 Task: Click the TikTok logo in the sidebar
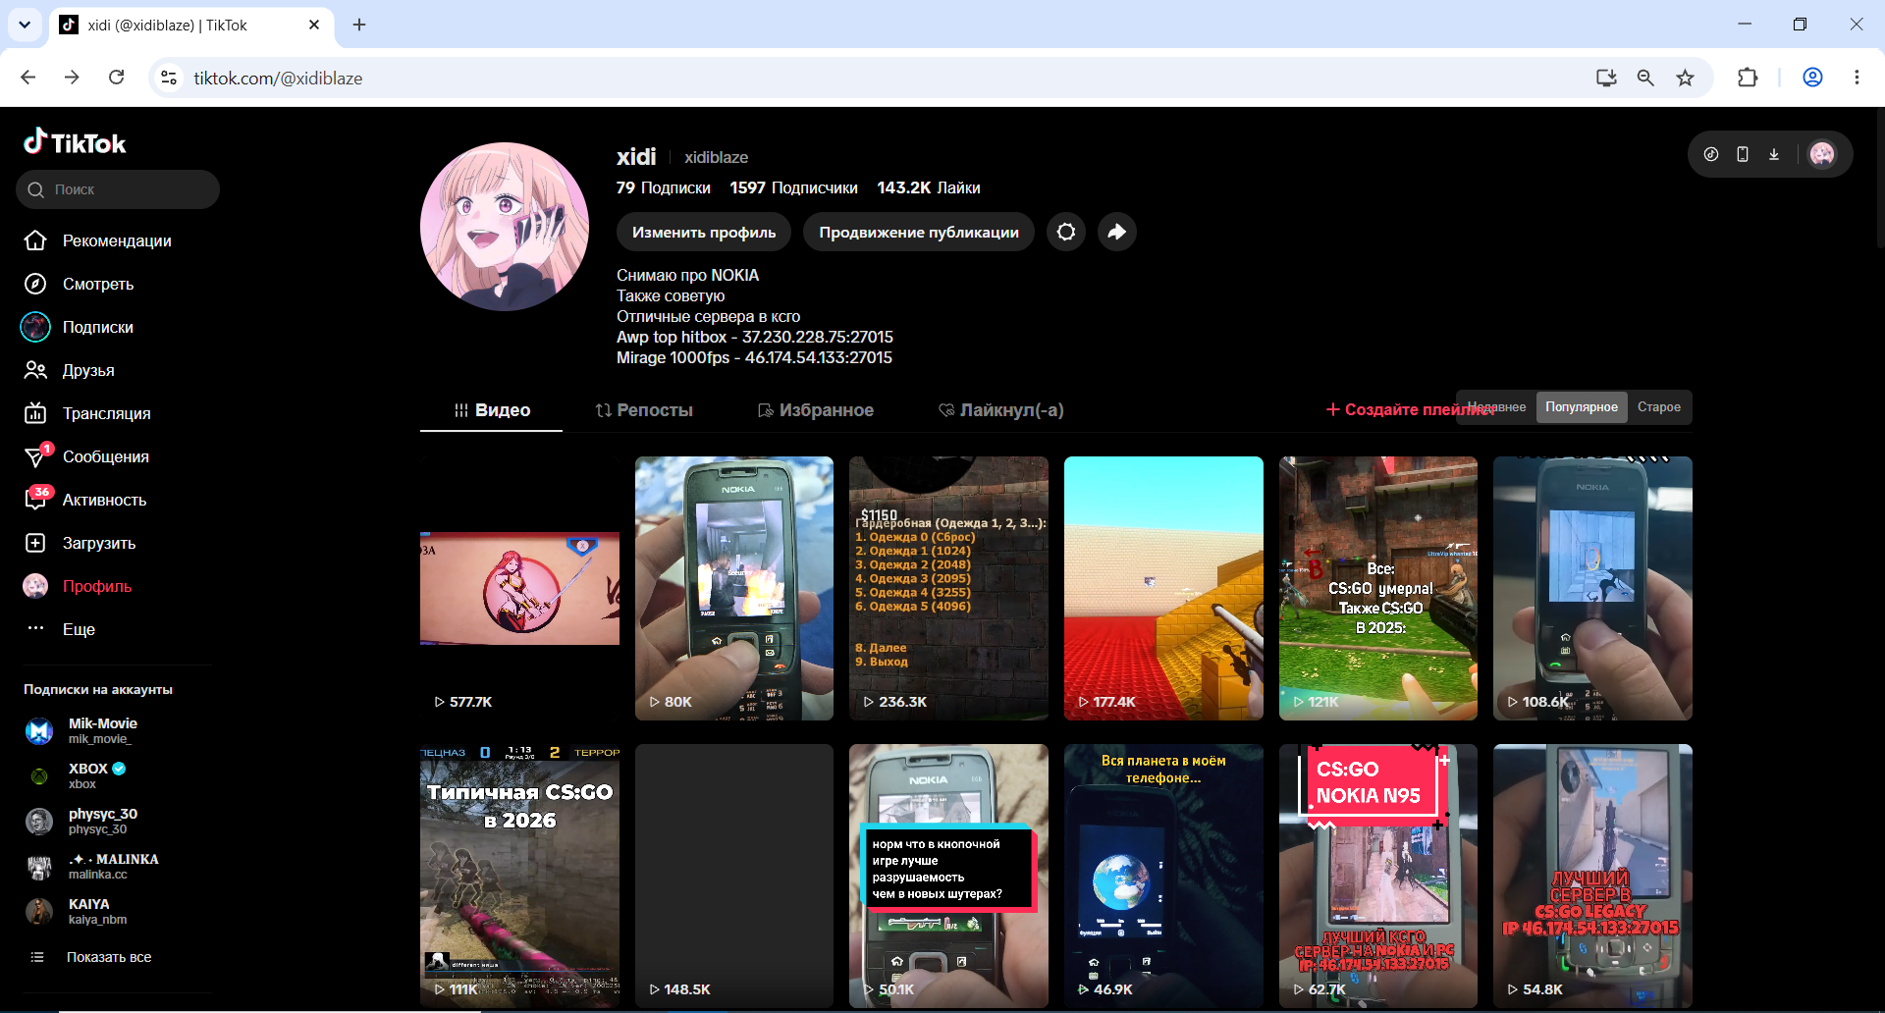75,143
